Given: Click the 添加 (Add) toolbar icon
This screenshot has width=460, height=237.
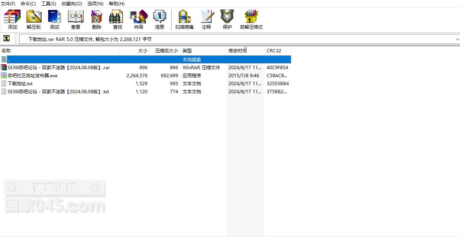Looking at the screenshot, I should tap(12, 18).
